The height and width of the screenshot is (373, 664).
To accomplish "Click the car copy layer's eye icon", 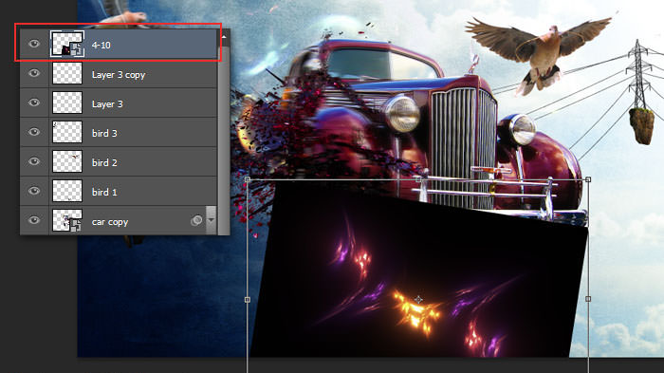I will [34, 220].
